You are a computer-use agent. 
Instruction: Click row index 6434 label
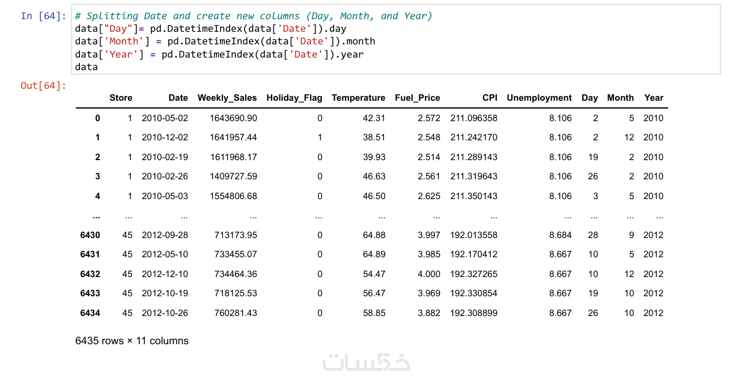click(x=90, y=313)
